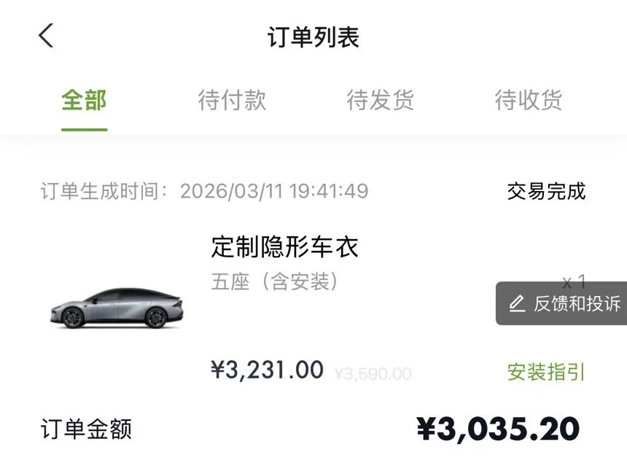This screenshot has height=471, width=627.
Task: Click the 订单列表 page title
Action: [313, 37]
